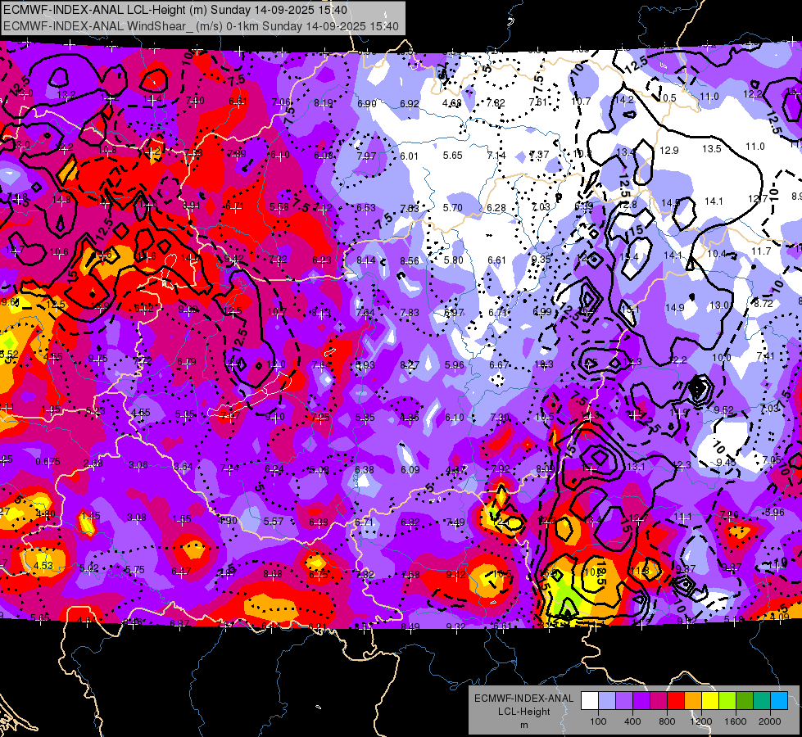
Task: Click the map value 6.23
Action: point(322,260)
